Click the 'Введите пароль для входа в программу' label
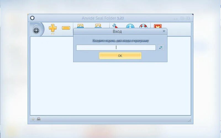This screenshot has height=138, width=221. (x=120, y=40)
